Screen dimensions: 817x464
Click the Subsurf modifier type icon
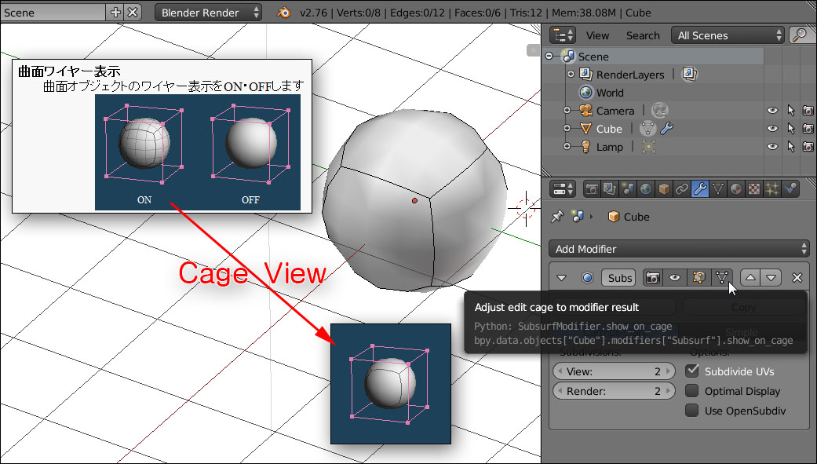tap(587, 278)
